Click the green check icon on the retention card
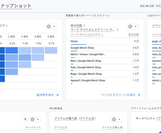The height and width of the screenshot is (133, 161). pyautogui.click(x=49, y=27)
